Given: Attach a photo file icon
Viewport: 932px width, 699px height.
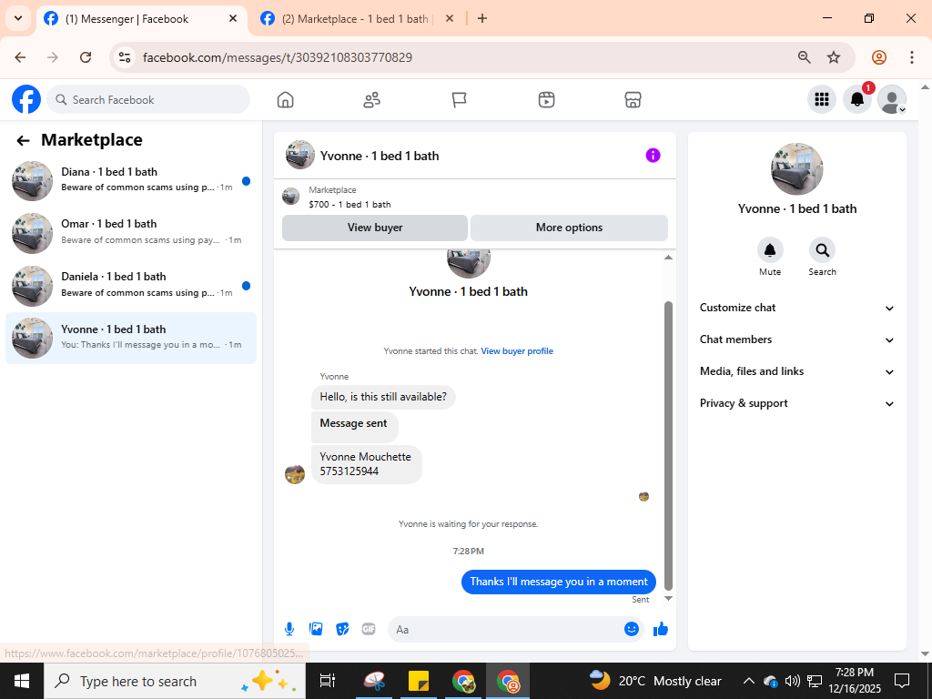Looking at the screenshot, I should click(x=316, y=629).
